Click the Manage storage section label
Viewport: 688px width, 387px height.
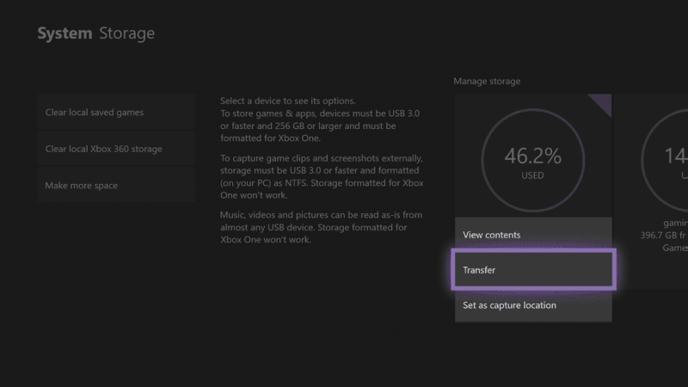point(487,81)
